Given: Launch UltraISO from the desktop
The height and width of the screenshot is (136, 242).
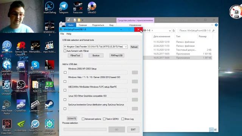Looking at the screenshot, I should coord(92,8).
